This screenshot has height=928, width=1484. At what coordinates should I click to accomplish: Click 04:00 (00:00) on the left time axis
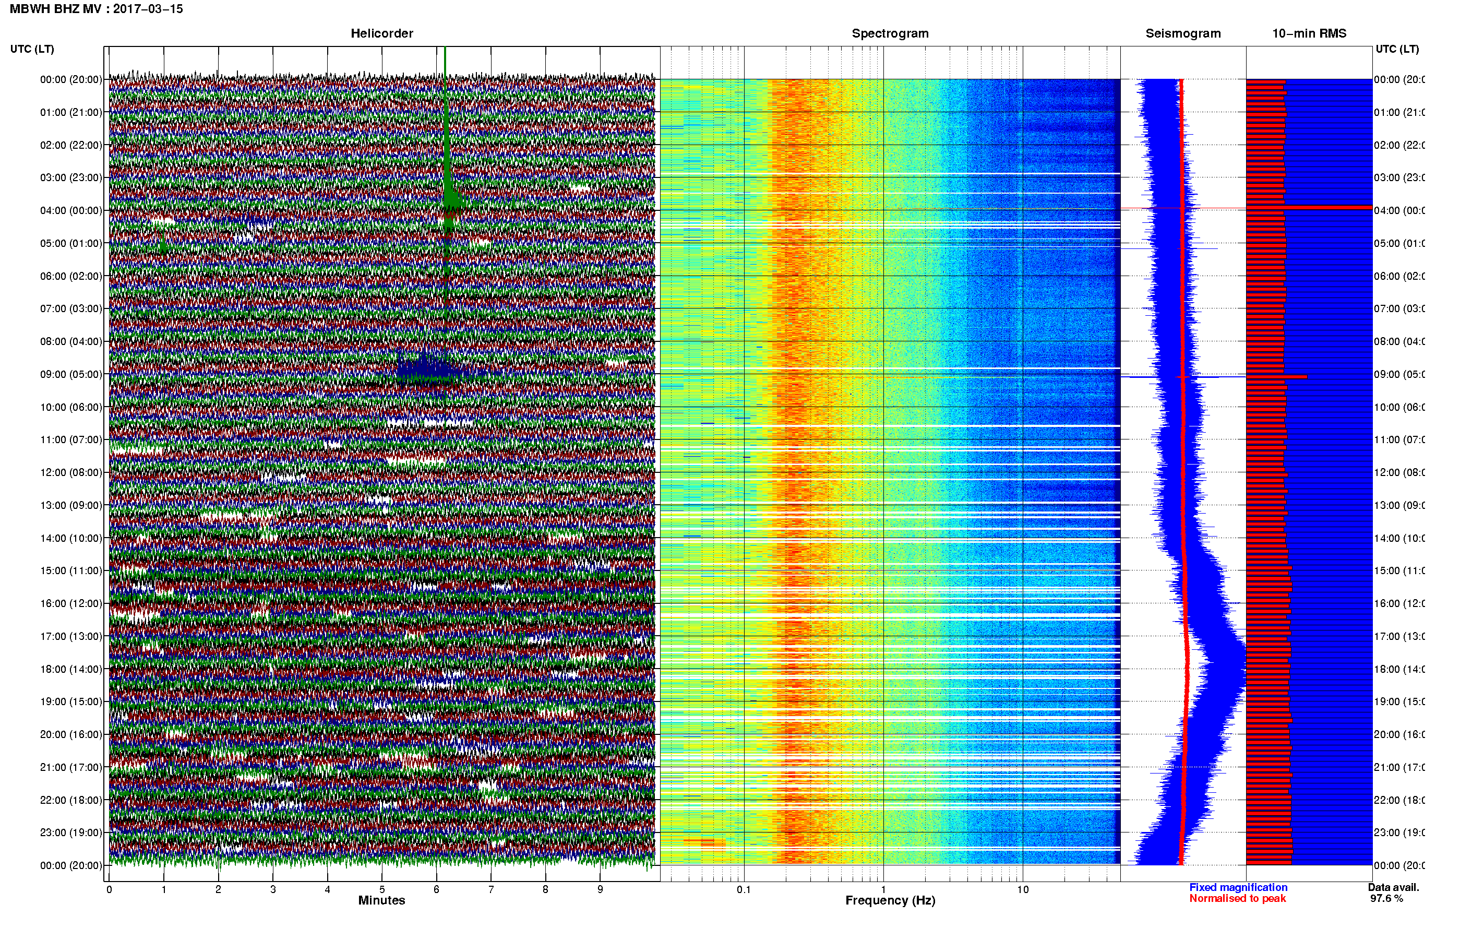point(71,210)
